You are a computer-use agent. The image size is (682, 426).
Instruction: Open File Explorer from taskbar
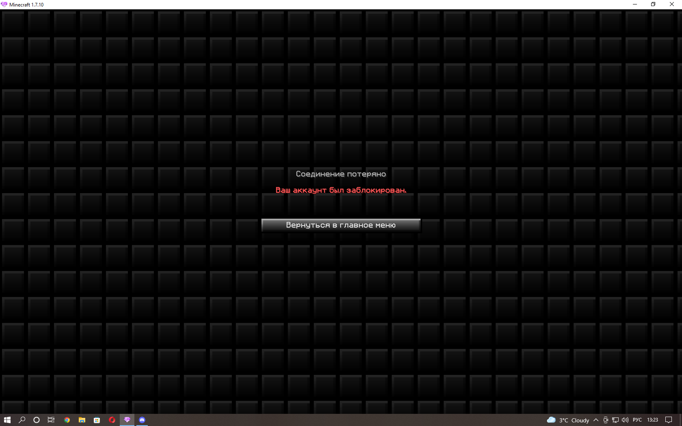[82, 420]
